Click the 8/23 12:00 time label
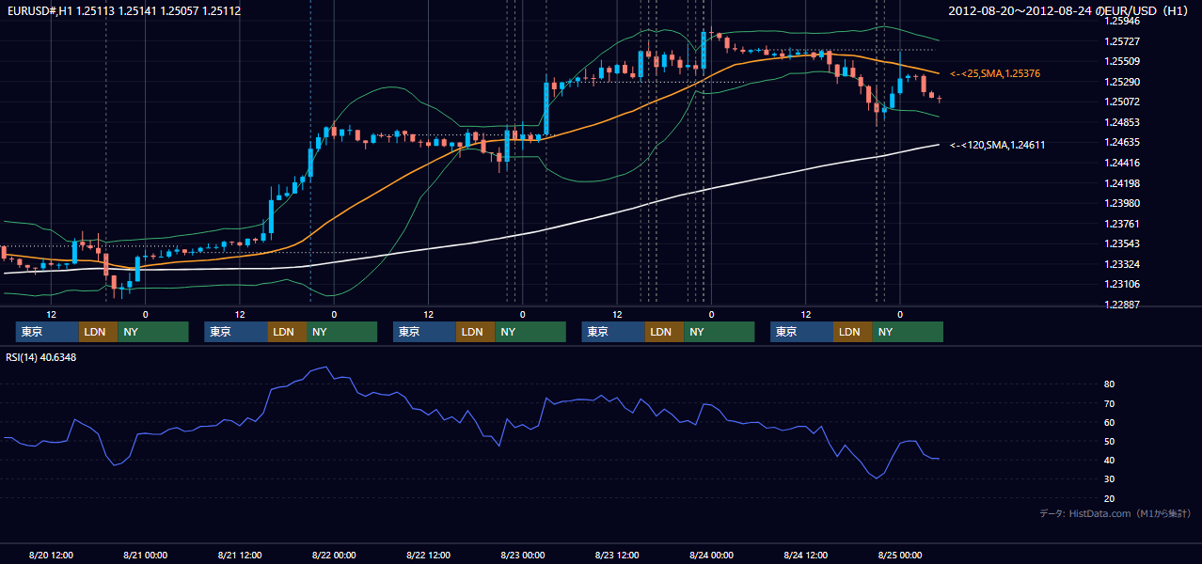1202x564 pixels. click(617, 556)
